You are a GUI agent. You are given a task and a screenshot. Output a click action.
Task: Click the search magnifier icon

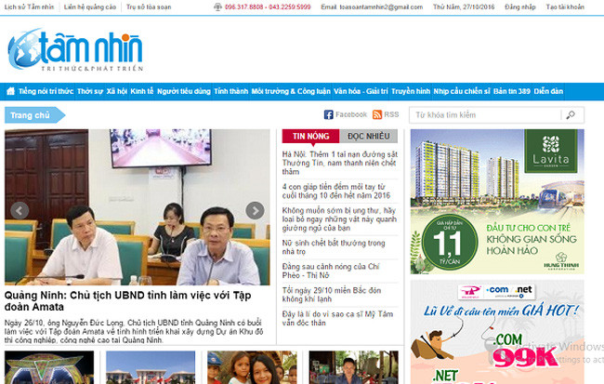pos(575,114)
